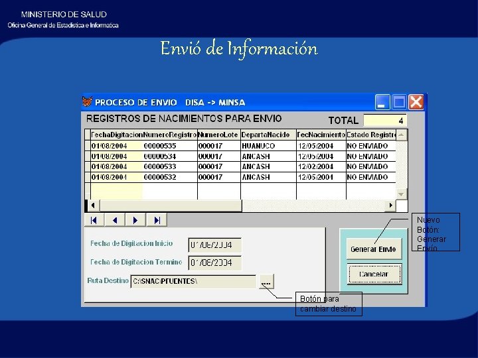Click birth date 12/02/2004 cell
478x358 pixels.
pos(321,167)
